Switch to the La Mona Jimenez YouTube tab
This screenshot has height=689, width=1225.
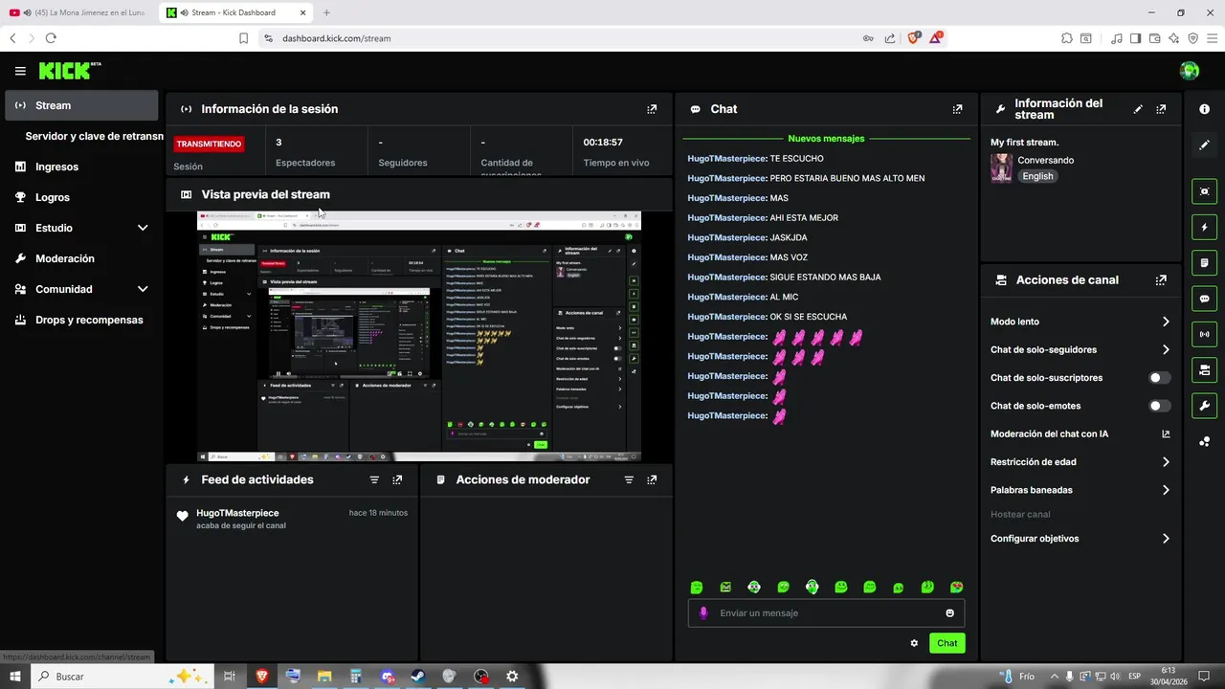click(x=78, y=12)
